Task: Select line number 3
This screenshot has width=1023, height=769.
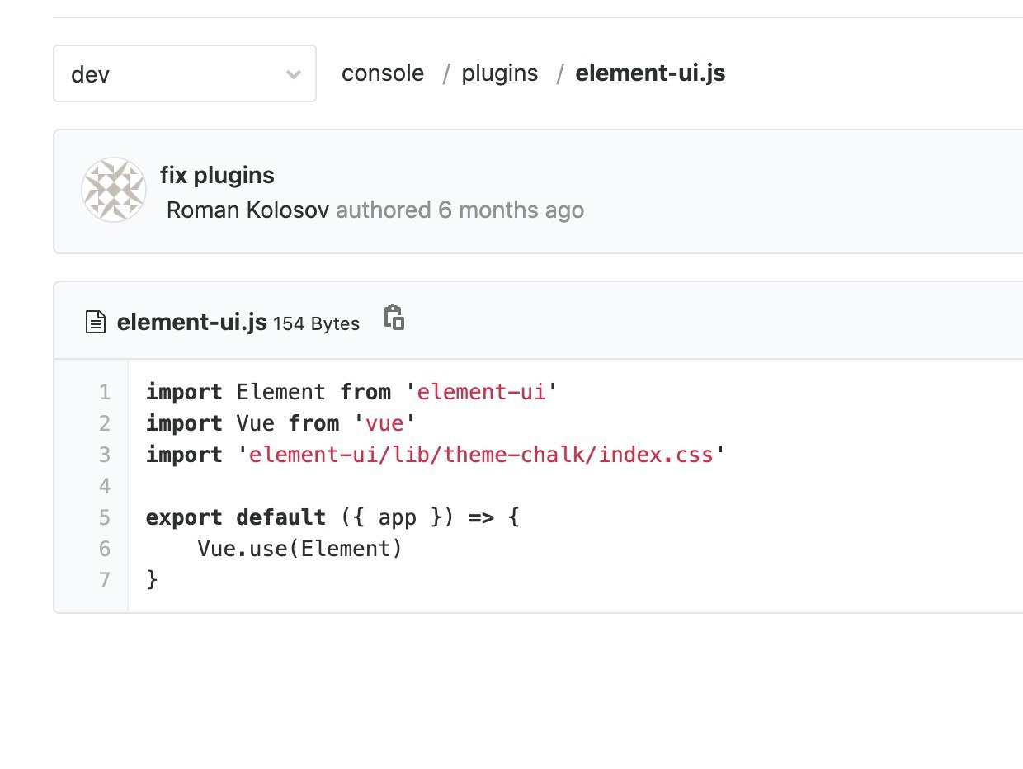Action: click(104, 455)
